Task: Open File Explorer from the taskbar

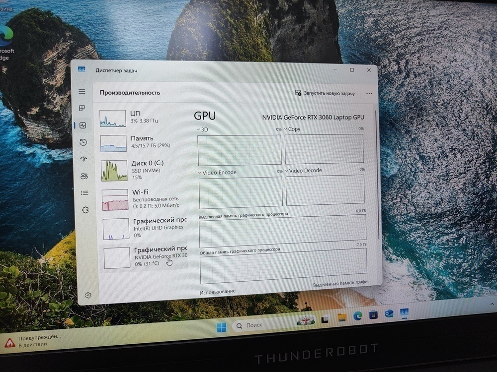Action: [342, 317]
